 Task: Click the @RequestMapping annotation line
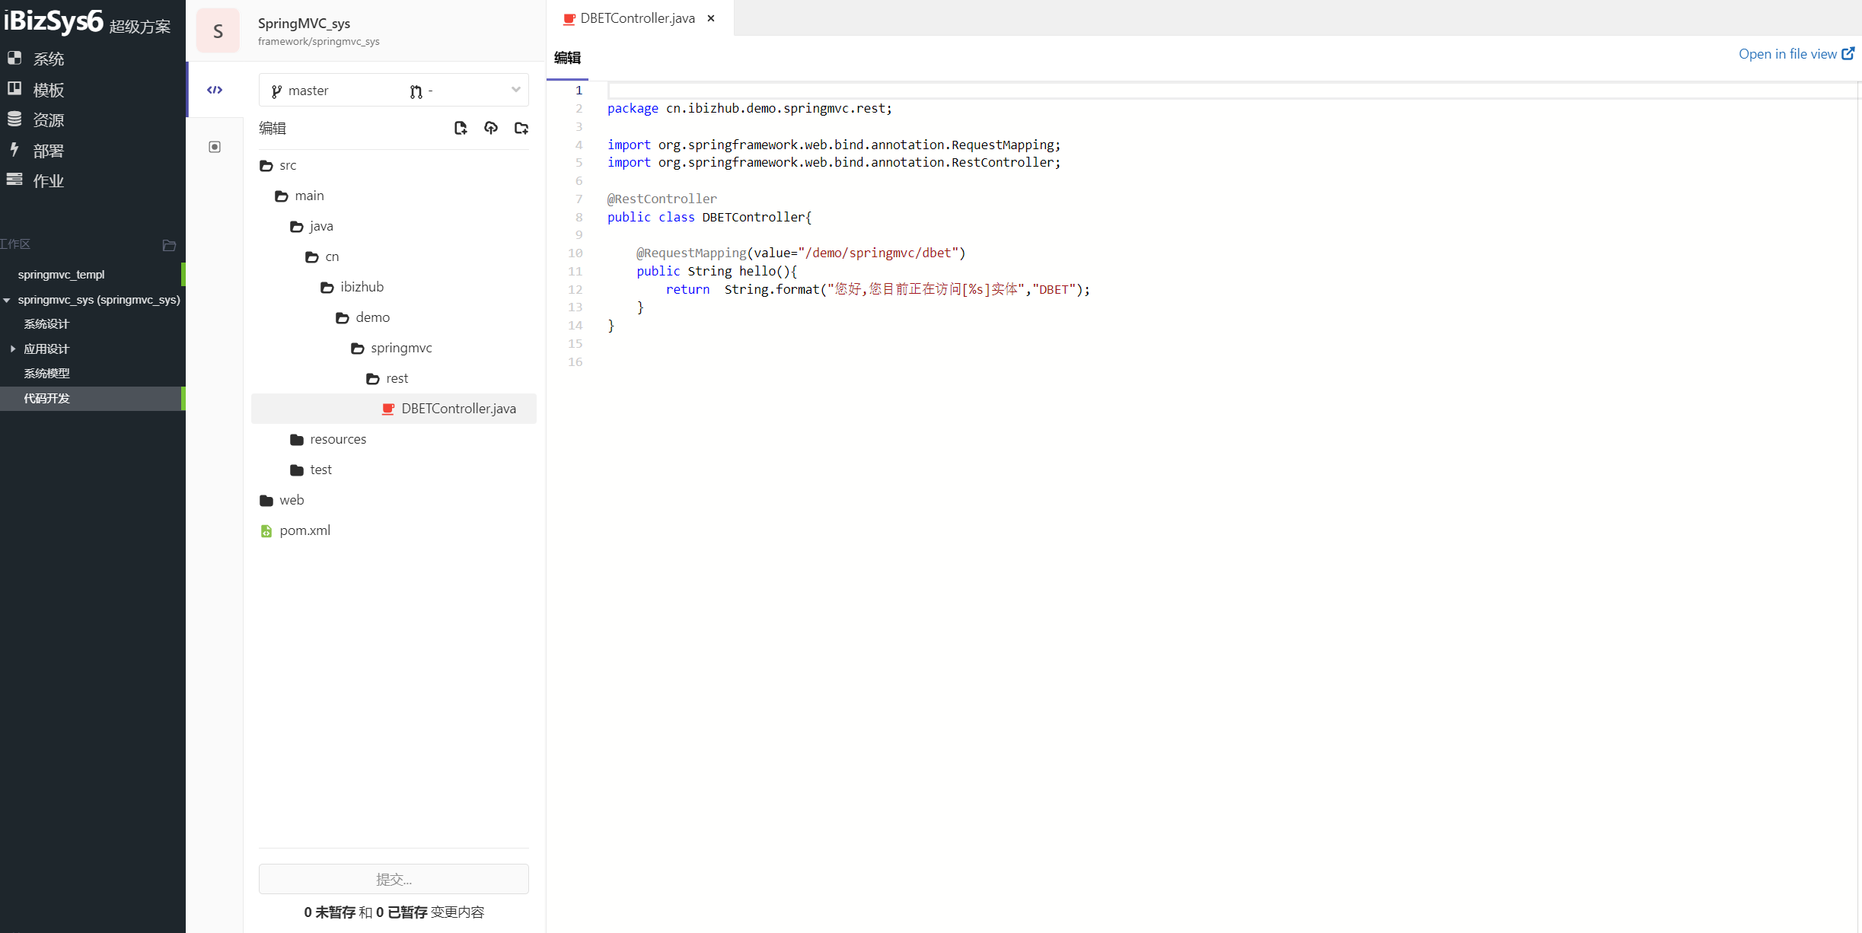pos(801,253)
